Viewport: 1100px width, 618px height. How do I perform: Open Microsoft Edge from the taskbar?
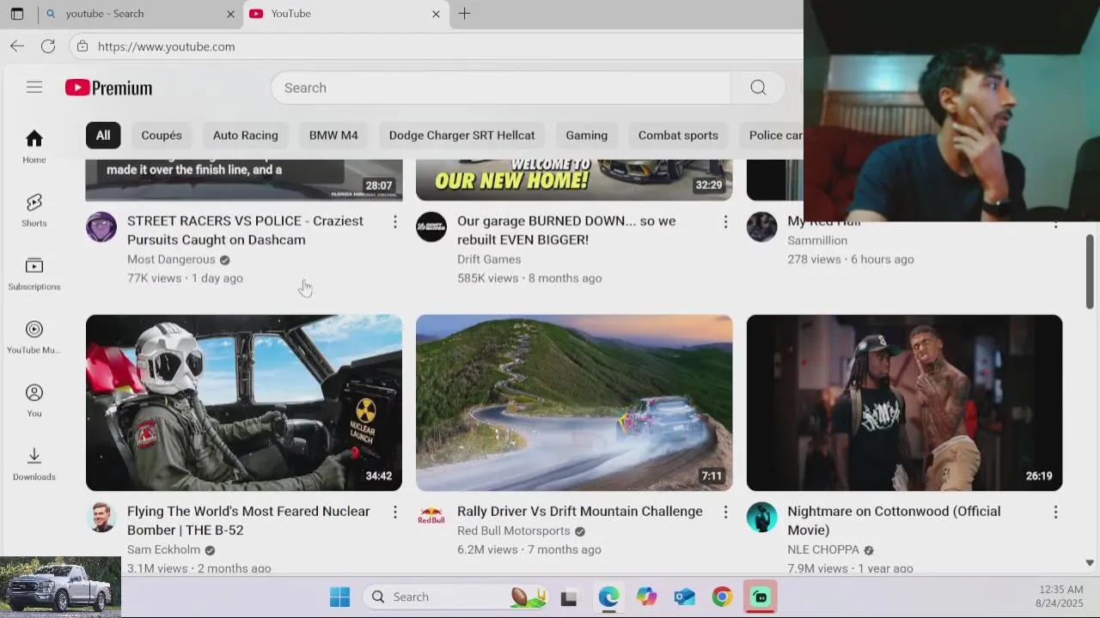point(608,597)
